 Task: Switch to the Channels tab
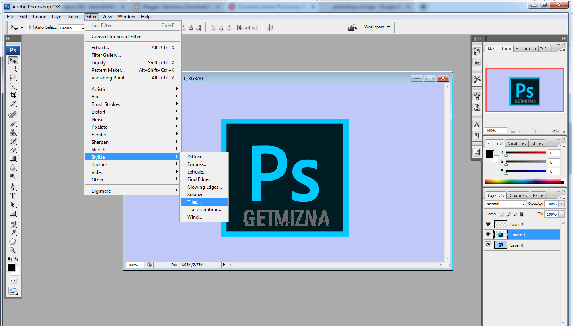(x=518, y=195)
